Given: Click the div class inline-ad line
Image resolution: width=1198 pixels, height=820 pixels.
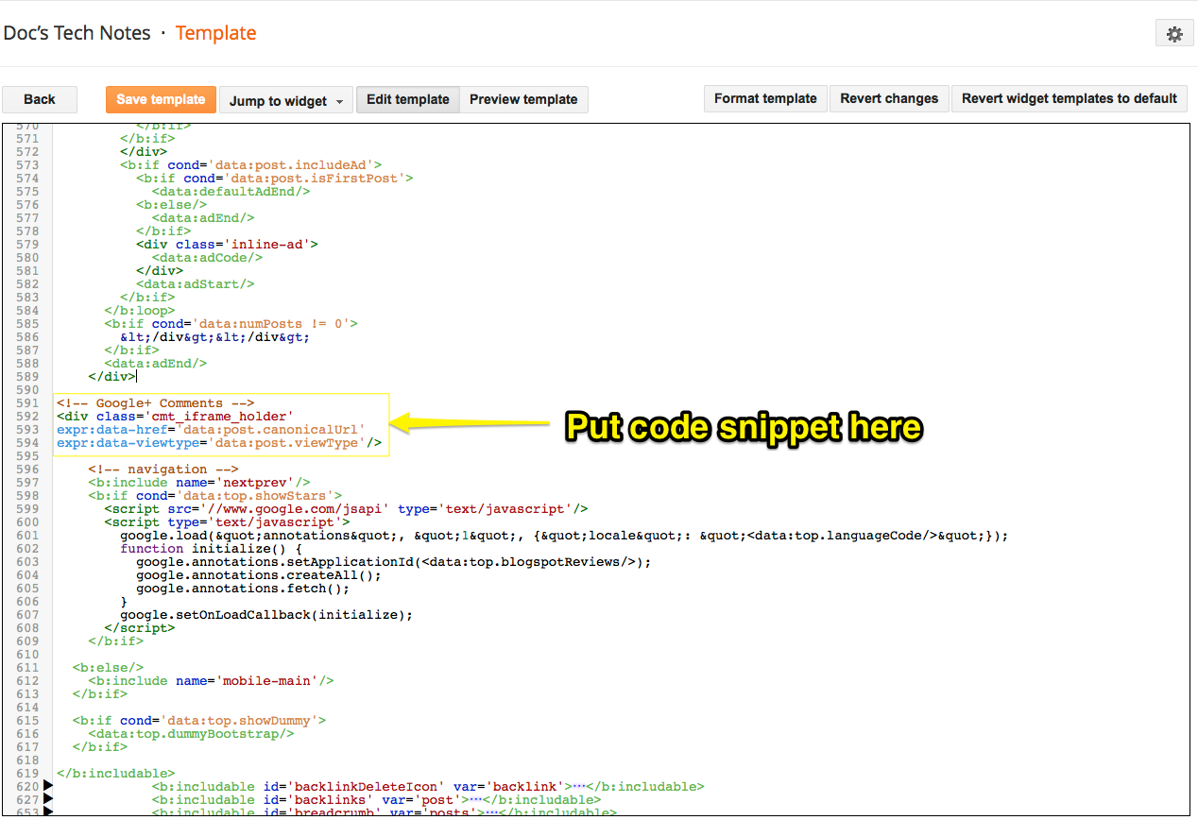Looking at the screenshot, I should pos(227,244).
